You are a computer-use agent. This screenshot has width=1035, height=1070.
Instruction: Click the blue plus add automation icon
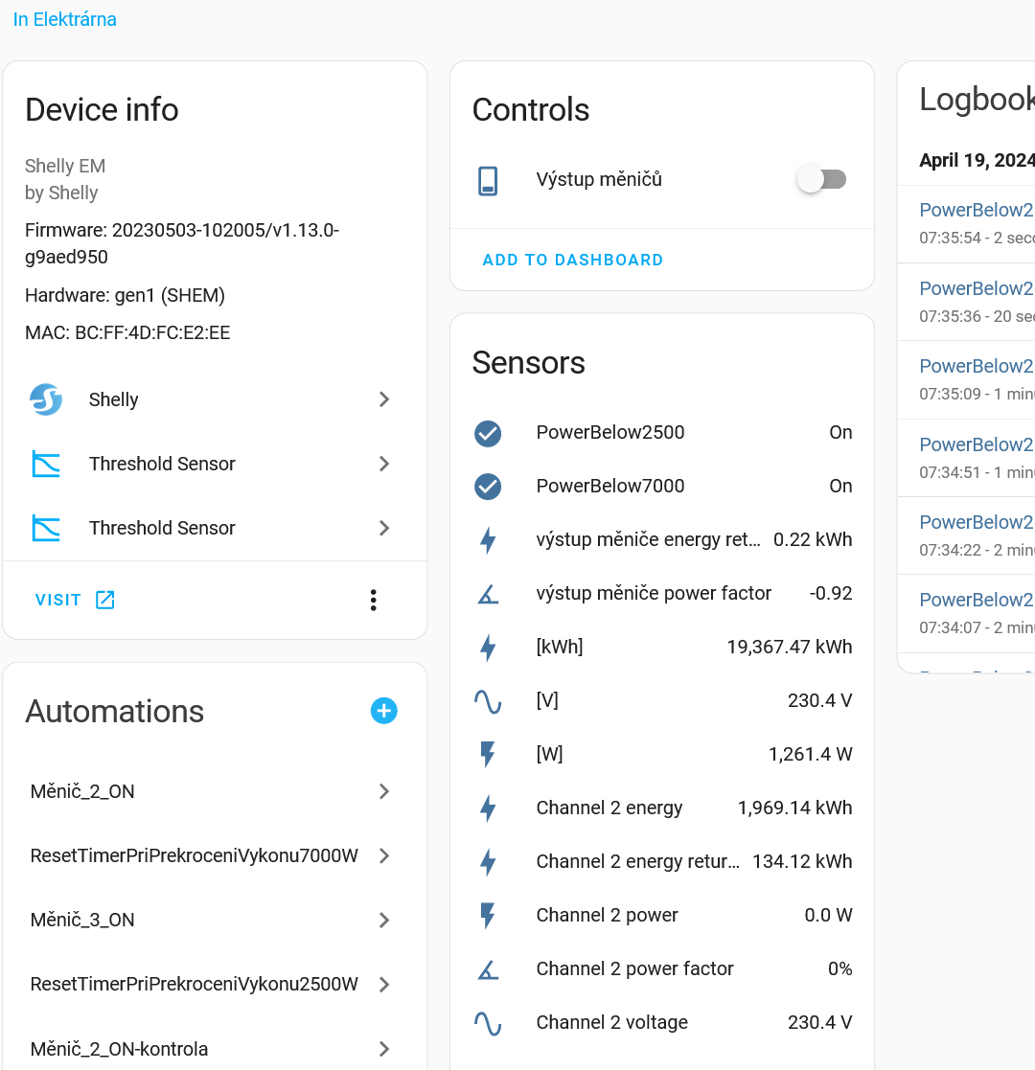point(383,711)
